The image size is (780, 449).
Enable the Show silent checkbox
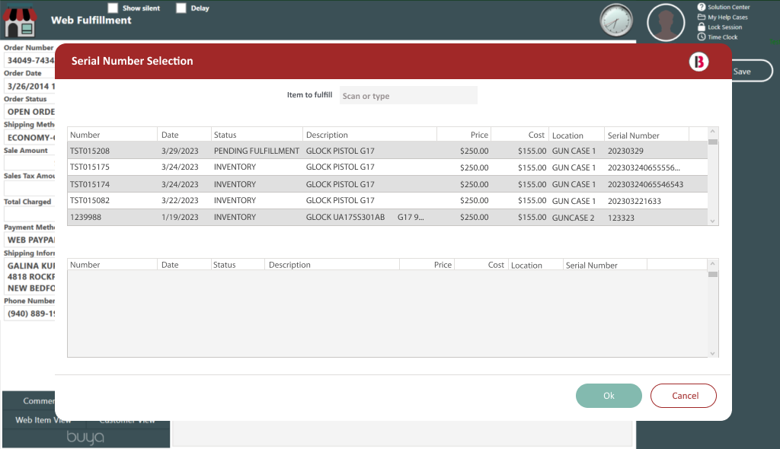[x=113, y=8]
